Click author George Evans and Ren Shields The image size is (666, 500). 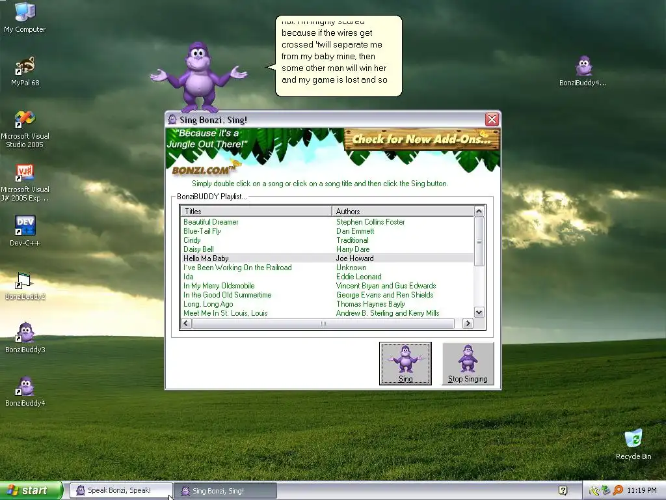click(384, 295)
